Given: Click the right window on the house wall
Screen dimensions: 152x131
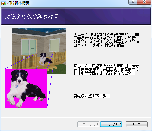Looking at the screenshot, I should [54, 45].
